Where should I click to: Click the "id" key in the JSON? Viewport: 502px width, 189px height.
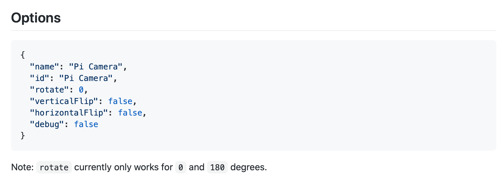[x=40, y=78]
